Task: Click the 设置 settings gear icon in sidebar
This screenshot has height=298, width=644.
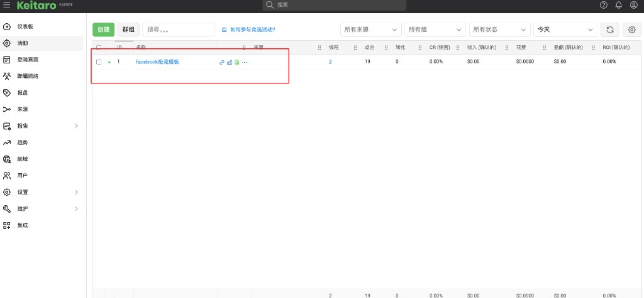Action: tap(7, 192)
